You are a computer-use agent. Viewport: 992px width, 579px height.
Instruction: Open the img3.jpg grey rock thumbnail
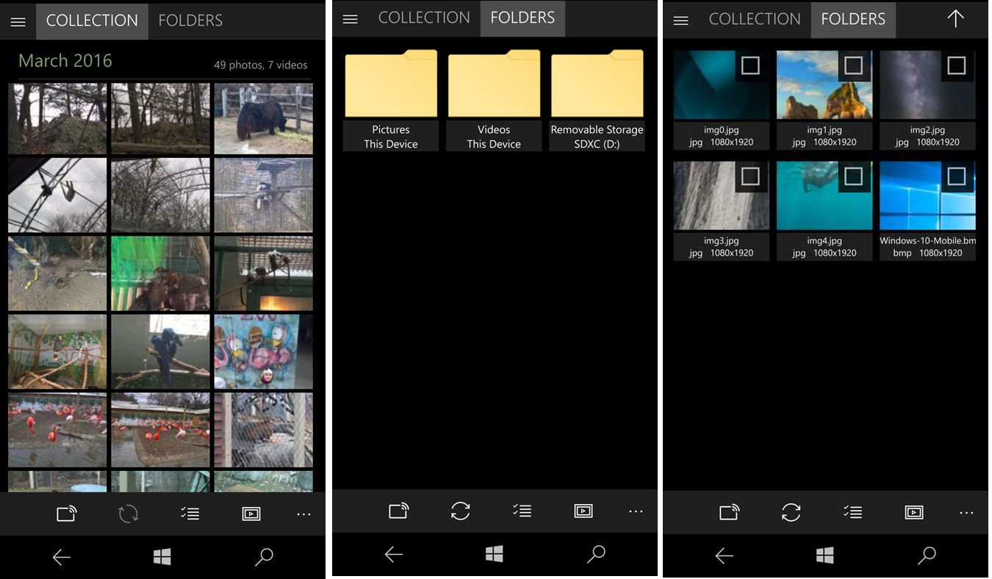pyautogui.click(x=722, y=195)
